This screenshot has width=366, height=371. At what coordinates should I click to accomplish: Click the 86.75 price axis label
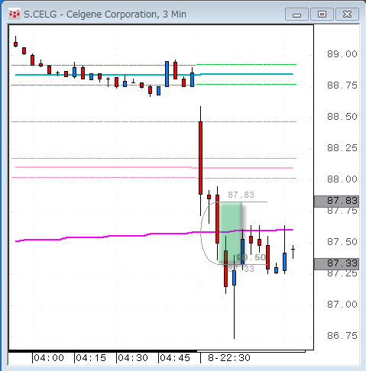pyautogui.click(x=342, y=336)
